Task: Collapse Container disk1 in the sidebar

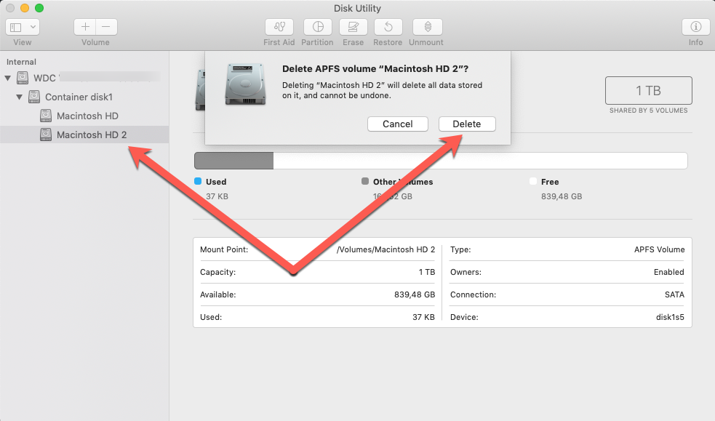Action: [x=20, y=97]
